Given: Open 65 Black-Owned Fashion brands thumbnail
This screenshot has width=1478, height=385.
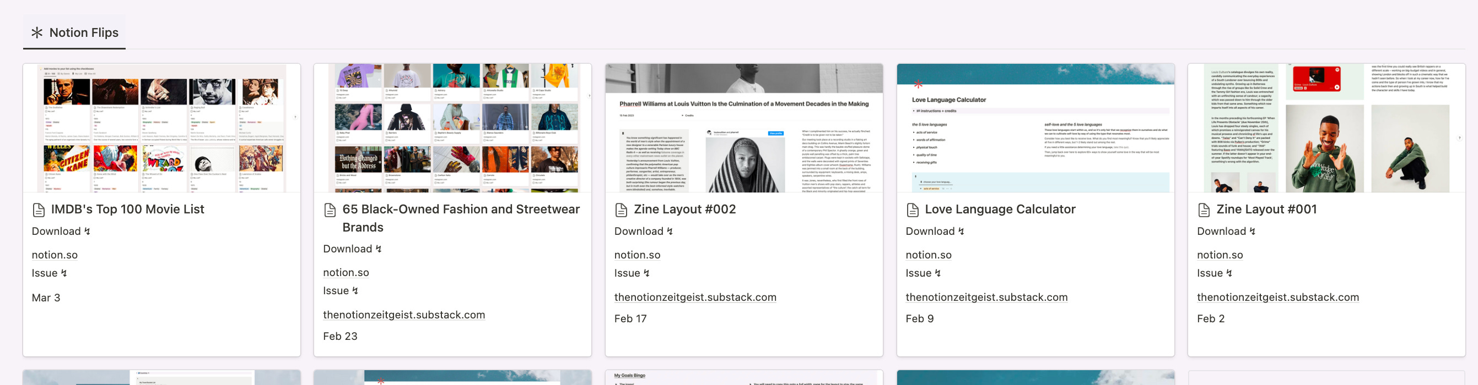Looking at the screenshot, I should click(452, 128).
